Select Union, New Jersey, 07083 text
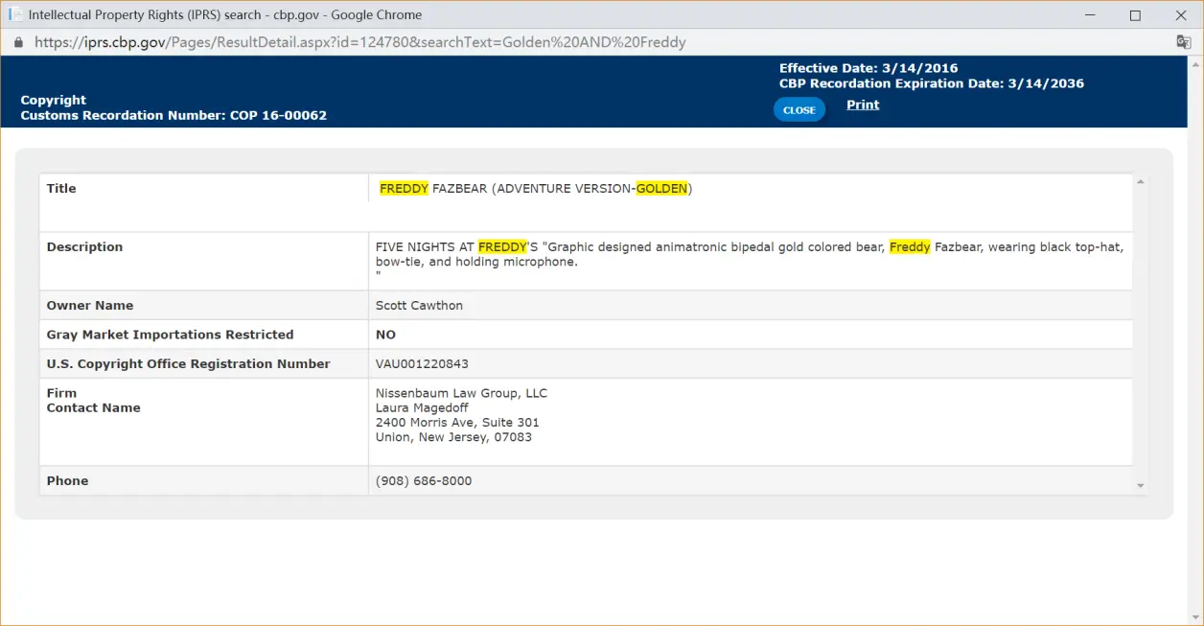The image size is (1204, 626). tap(453, 438)
